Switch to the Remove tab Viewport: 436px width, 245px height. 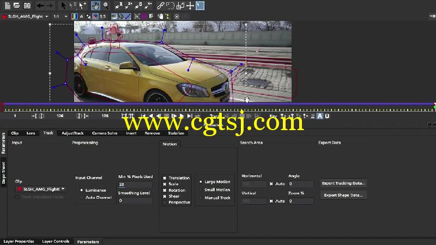(x=153, y=133)
